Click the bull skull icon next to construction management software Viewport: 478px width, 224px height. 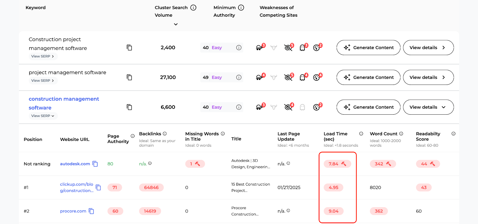coord(274,107)
